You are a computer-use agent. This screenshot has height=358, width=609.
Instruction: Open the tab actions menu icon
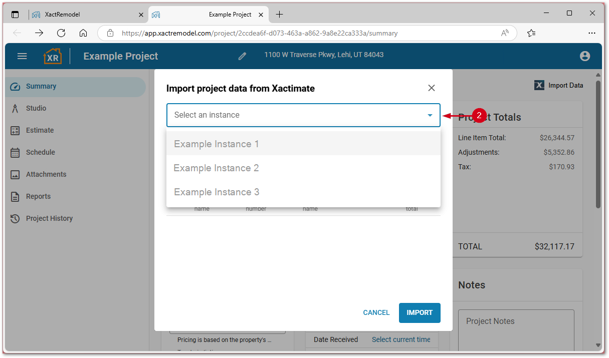point(15,15)
